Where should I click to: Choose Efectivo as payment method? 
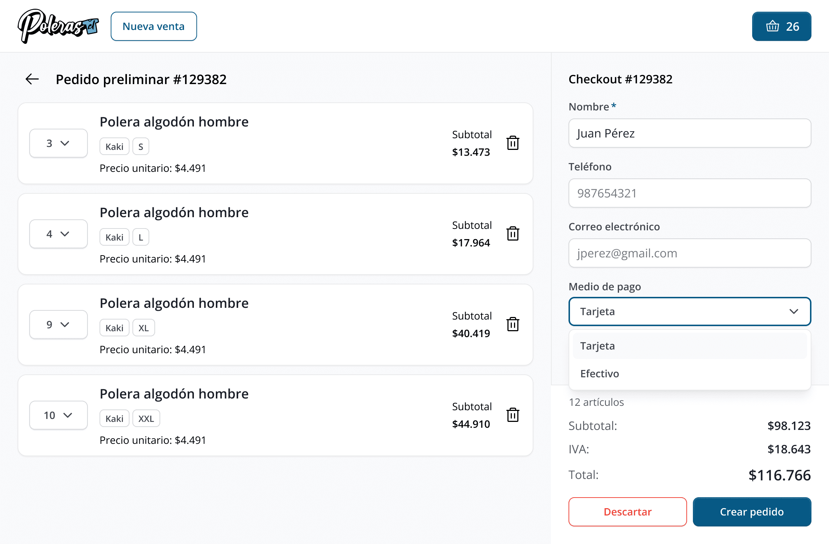[x=690, y=374]
